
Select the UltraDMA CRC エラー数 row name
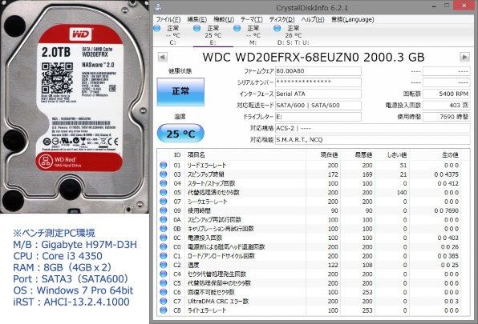pyautogui.click(x=218, y=302)
